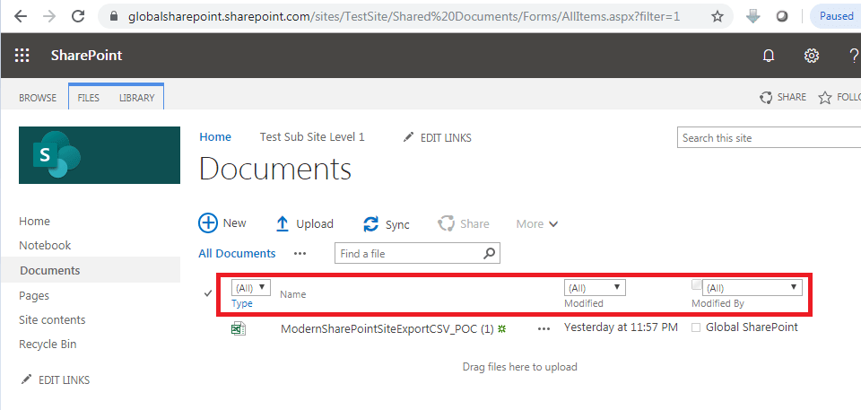
Task: Tick the checkbox beside Modified By filter
Action: pyautogui.click(x=696, y=284)
